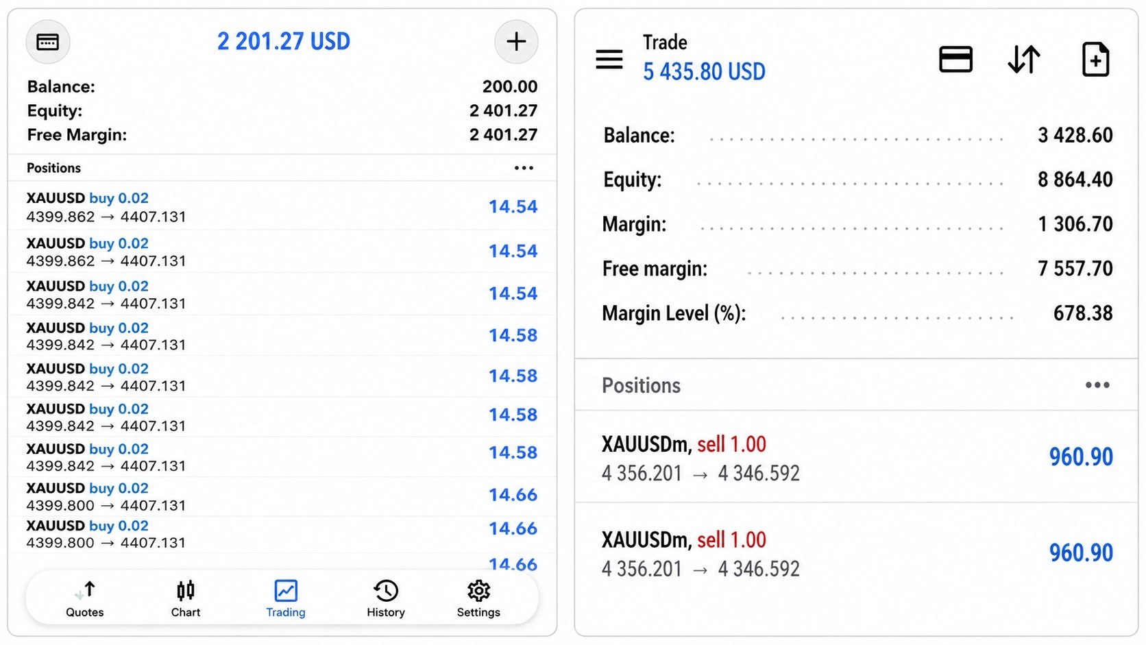Select the second XAUUSDm sell 1.00 position
Screen dimensions: 1146x645
[856, 553]
